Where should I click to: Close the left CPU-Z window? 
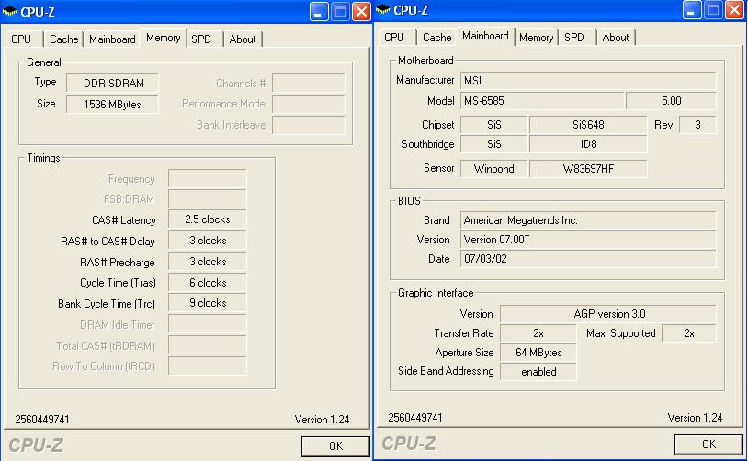pos(362,11)
